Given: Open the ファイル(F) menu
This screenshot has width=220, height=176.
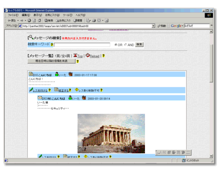Looking at the screenshot, I should tap(13, 15).
